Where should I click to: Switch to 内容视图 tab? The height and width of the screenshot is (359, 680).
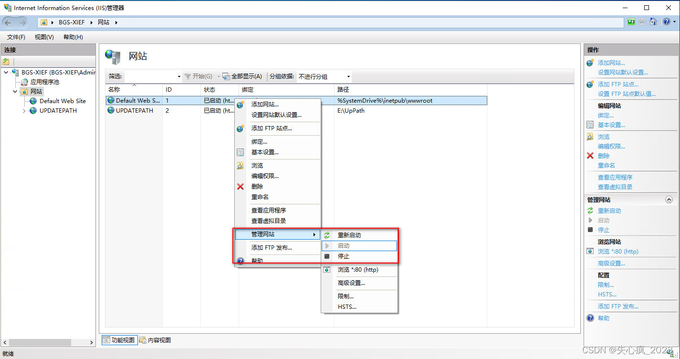155,340
